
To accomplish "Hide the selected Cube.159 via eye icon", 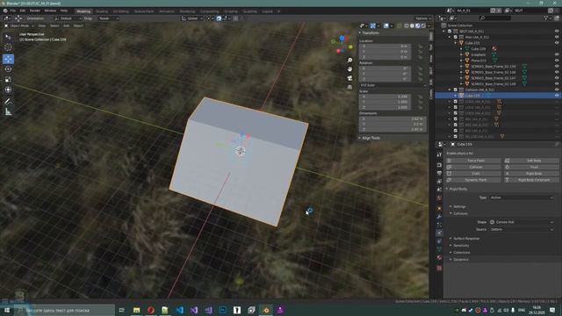I will pyautogui.click(x=557, y=96).
